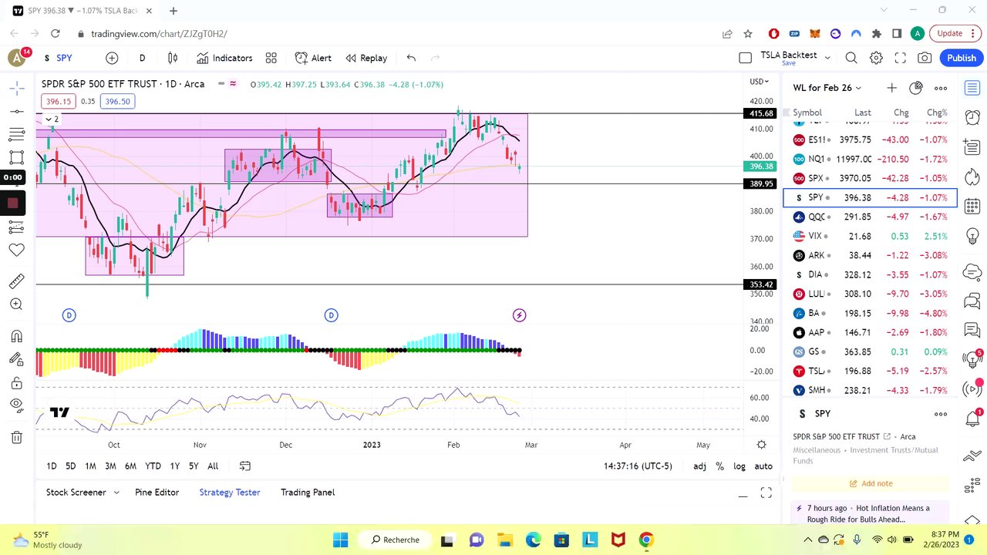987x555 pixels.
Task: Select the crosshair cursor tool
Action: [x=16, y=89]
